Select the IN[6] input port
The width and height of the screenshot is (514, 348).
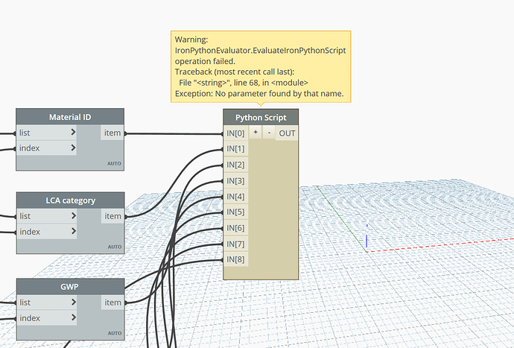[235, 228]
